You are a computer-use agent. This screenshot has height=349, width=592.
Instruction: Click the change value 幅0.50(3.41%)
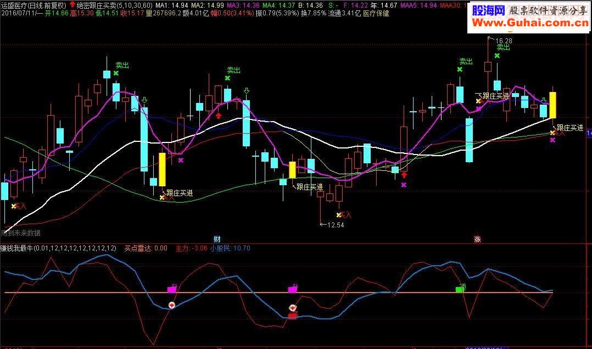[232, 14]
